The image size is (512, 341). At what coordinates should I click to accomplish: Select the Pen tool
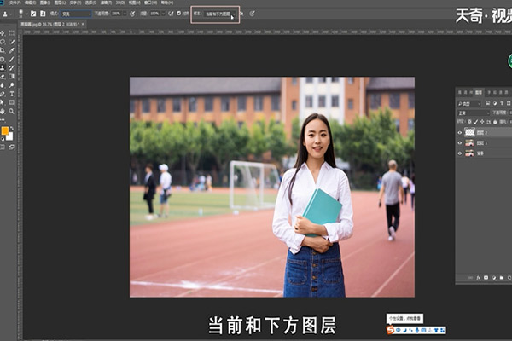click(x=3, y=94)
